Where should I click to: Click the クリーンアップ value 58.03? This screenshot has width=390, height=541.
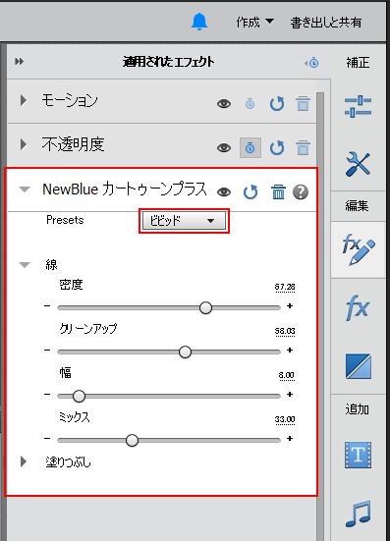(x=285, y=331)
